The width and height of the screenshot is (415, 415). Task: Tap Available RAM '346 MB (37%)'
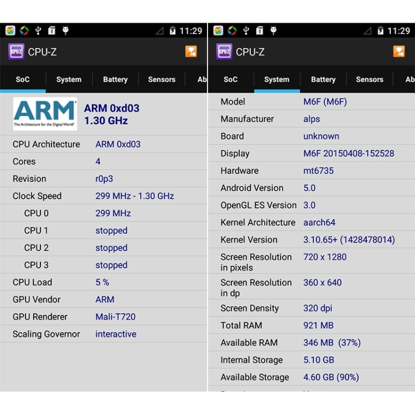332,343
